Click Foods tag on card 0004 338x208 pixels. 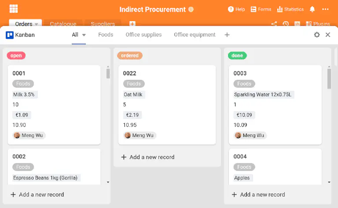[x=244, y=167]
